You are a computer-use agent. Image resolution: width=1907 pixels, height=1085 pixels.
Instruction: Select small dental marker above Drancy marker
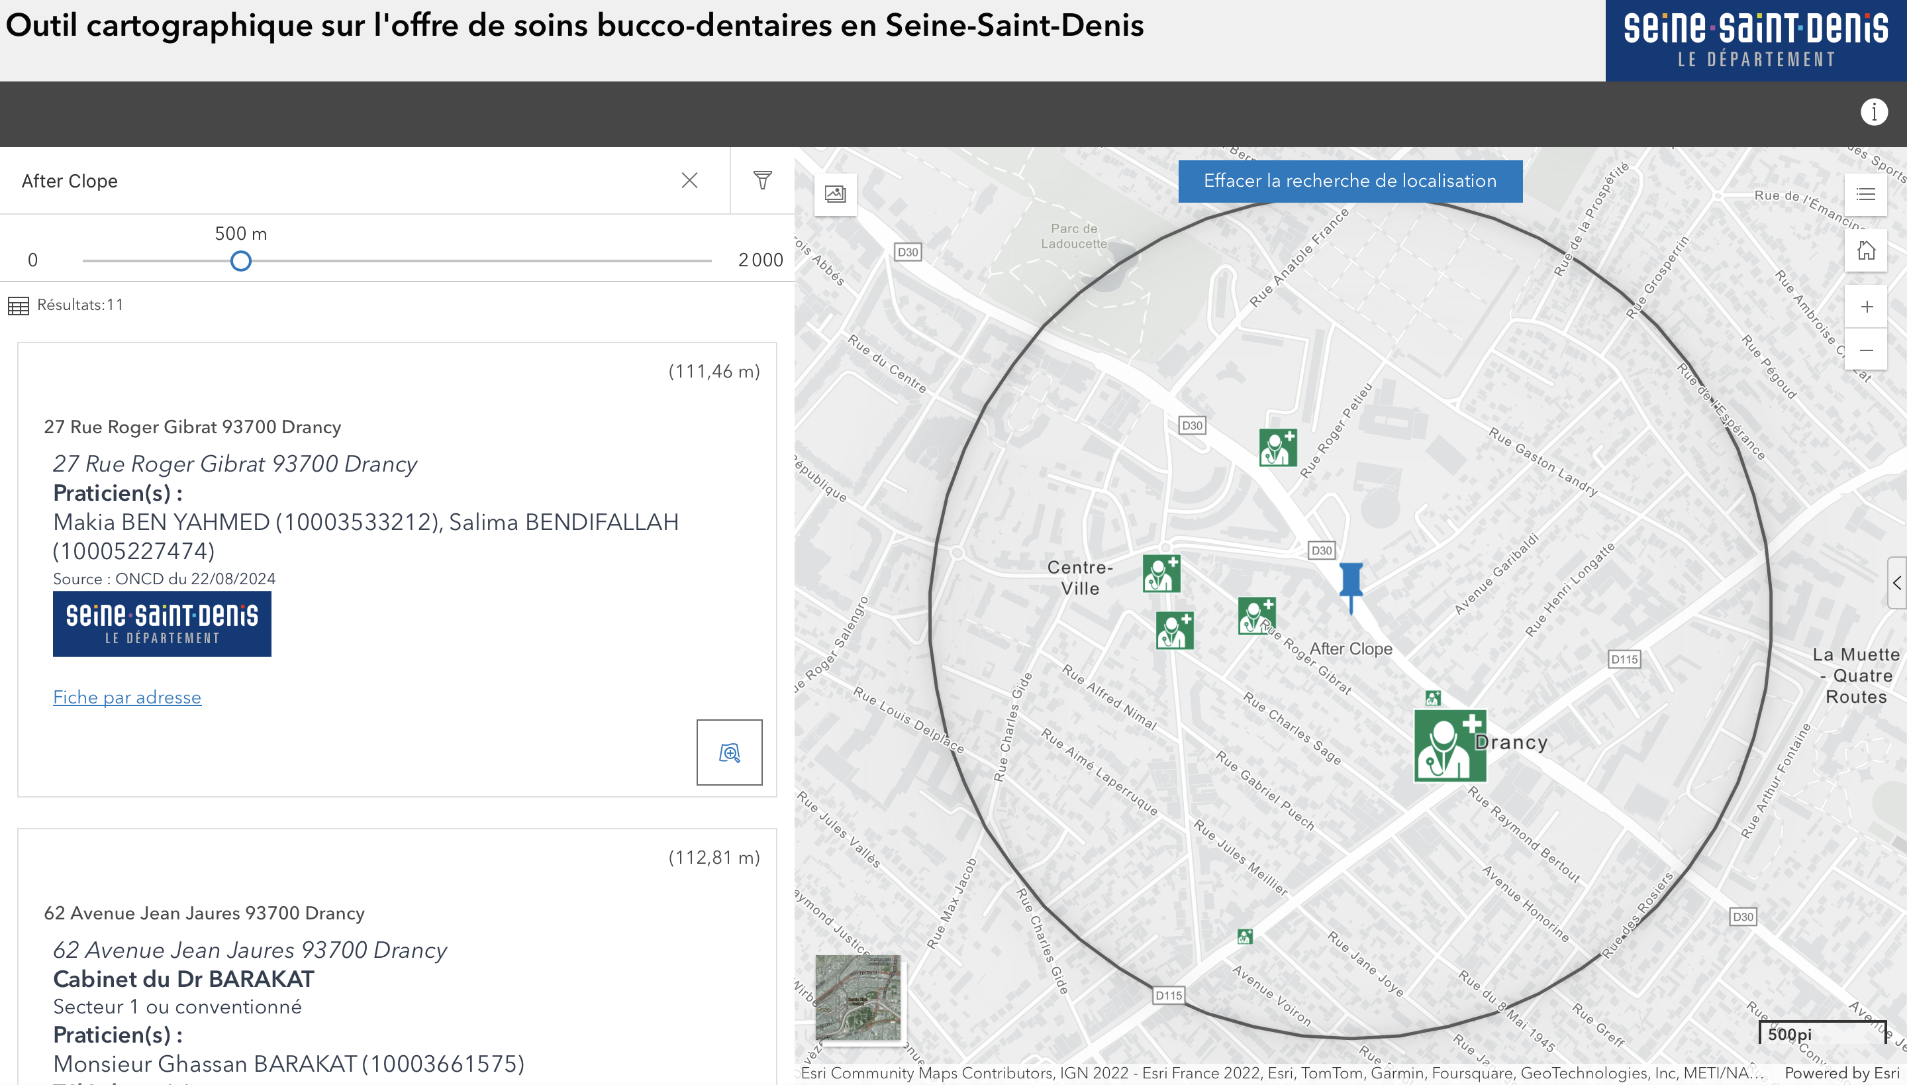1432,698
